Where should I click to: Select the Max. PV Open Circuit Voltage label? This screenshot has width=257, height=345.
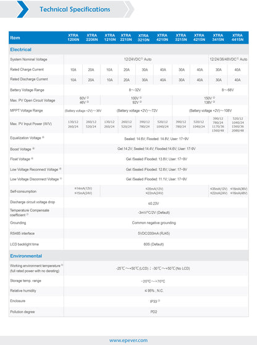[33, 100]
